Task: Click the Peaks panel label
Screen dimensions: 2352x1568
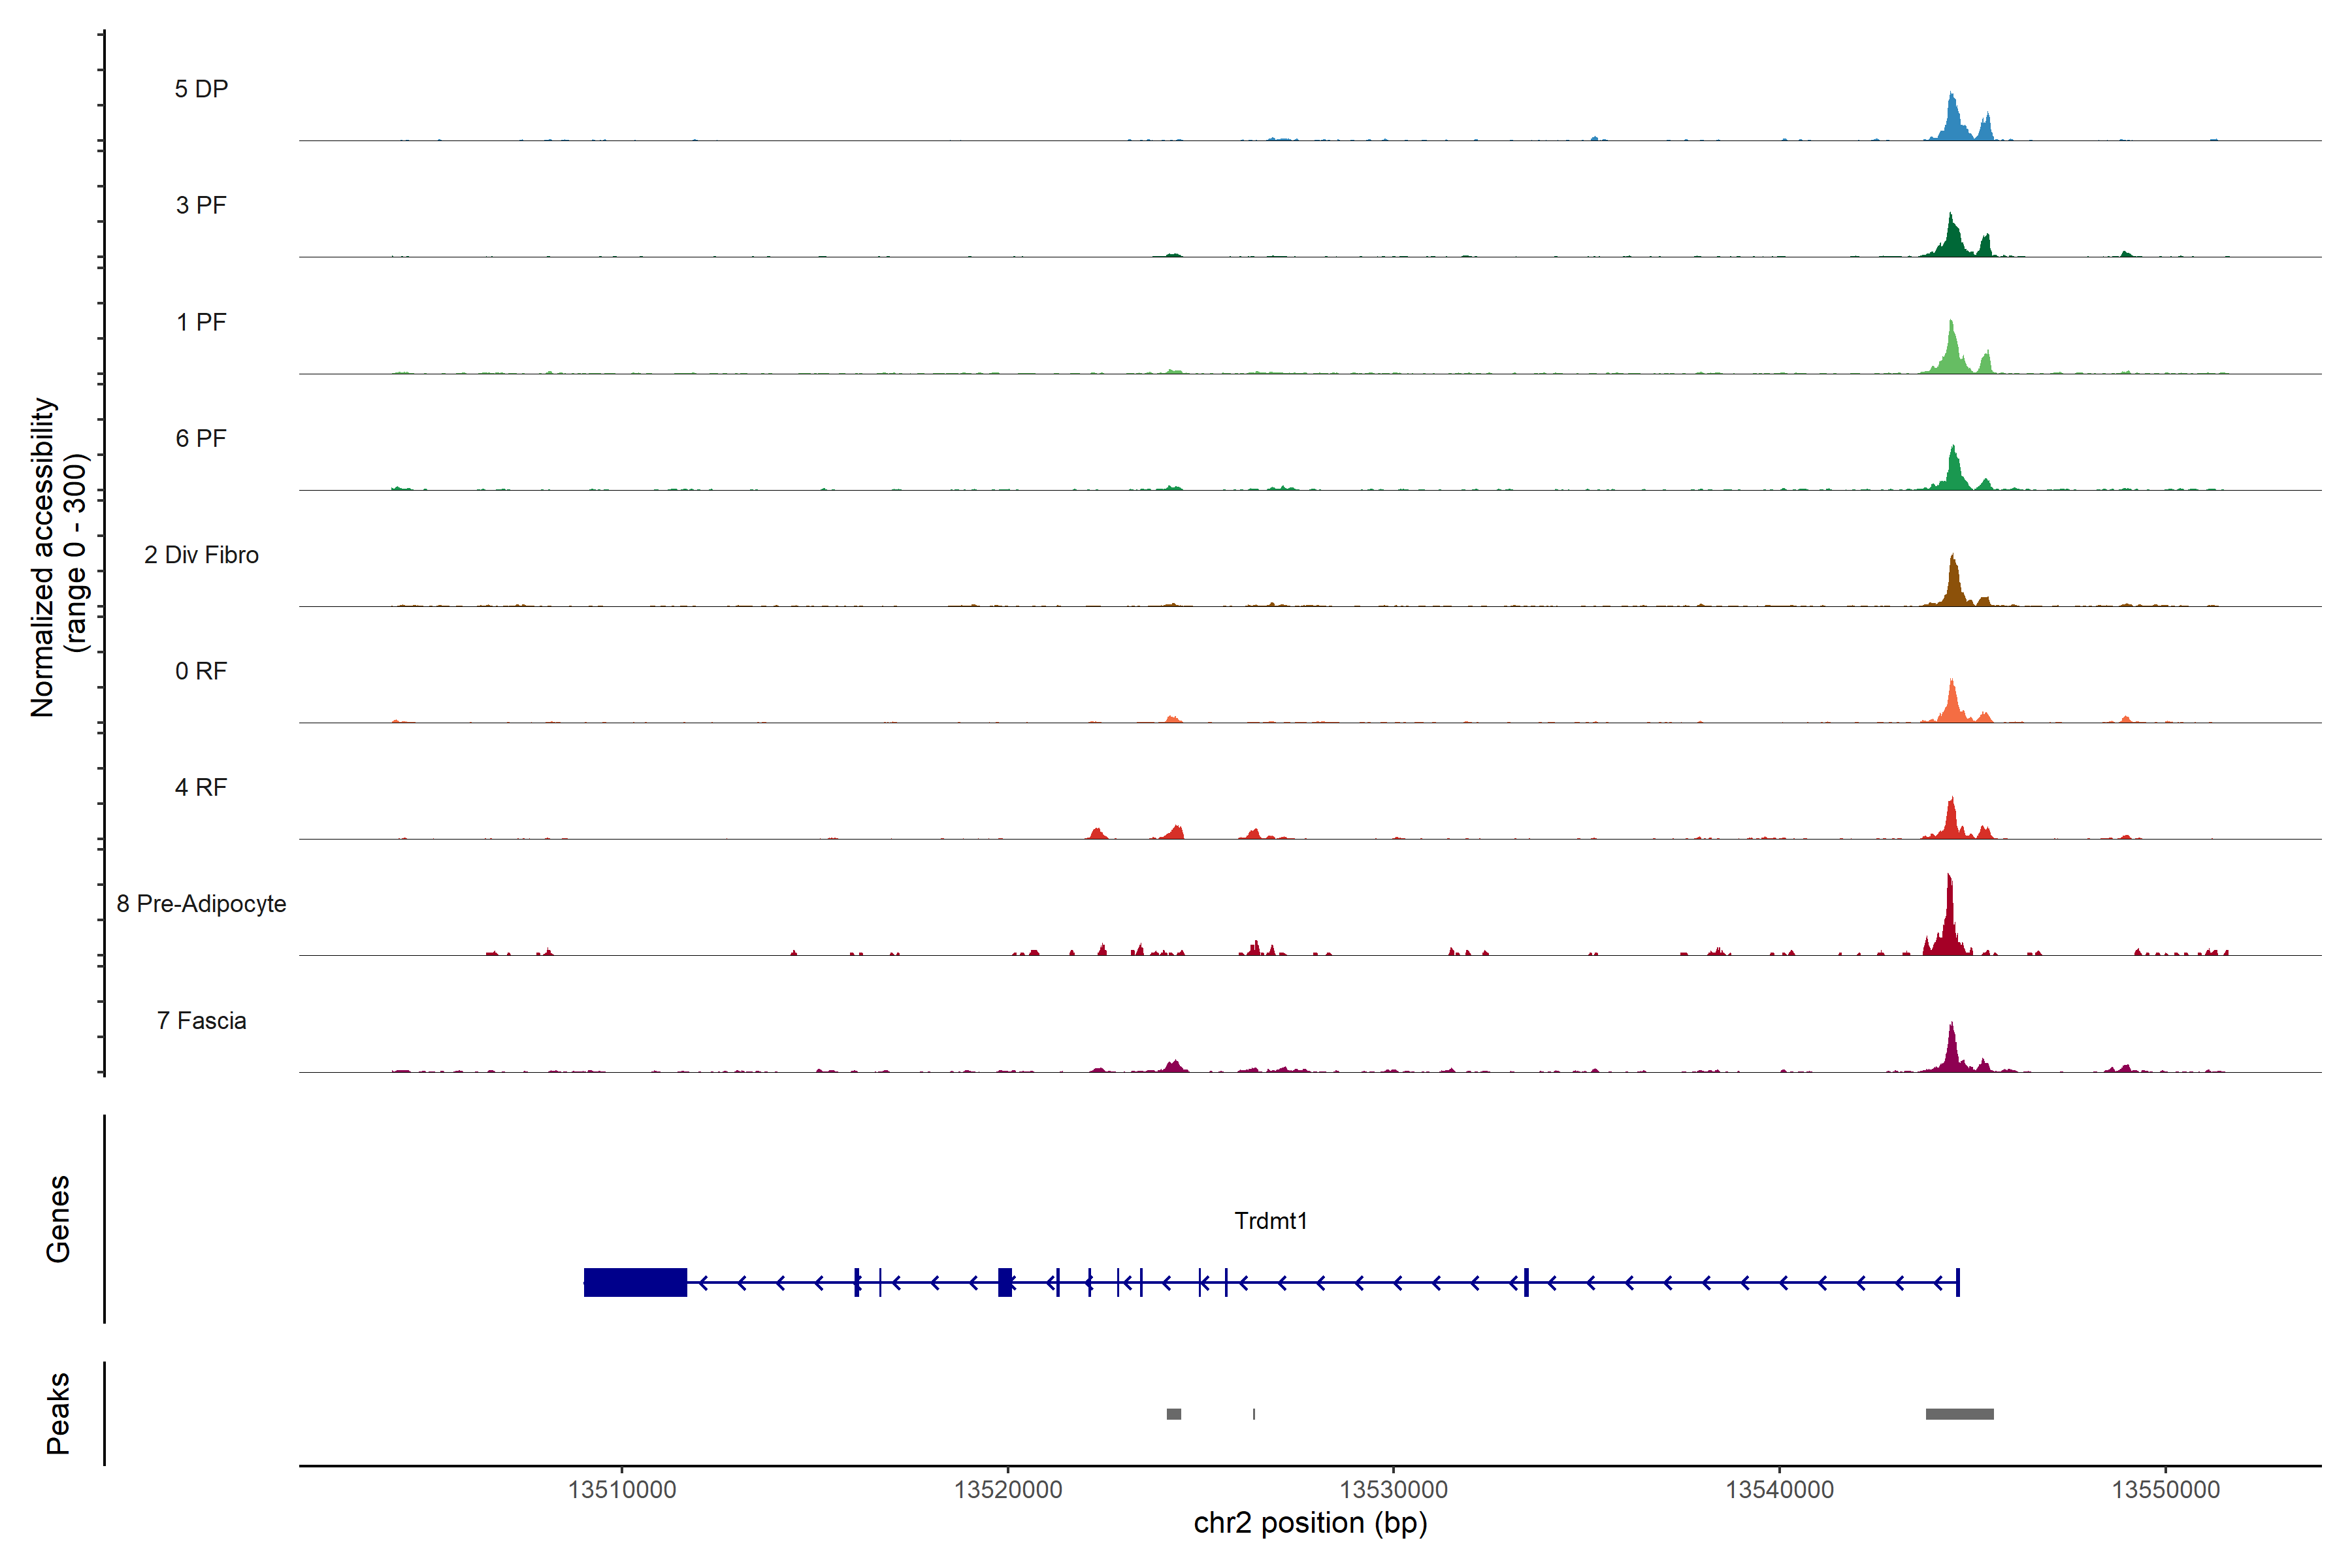Action: point(58,1413)
